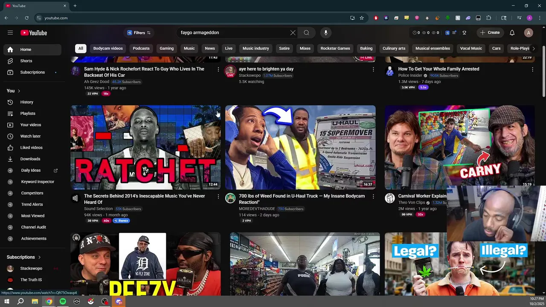The height and width of the screenshot is (307, 546).
Task: Clear the search box with the X
Action: 293,33
